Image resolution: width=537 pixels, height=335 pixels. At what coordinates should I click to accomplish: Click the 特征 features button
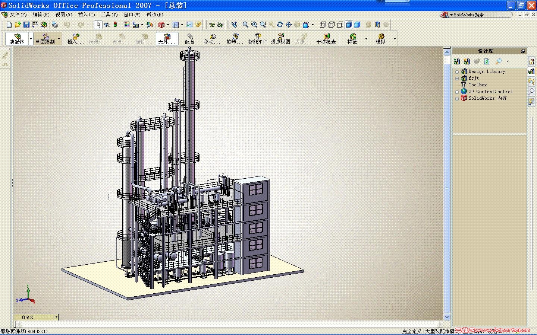pyautogui.click(x=352, y=39)
